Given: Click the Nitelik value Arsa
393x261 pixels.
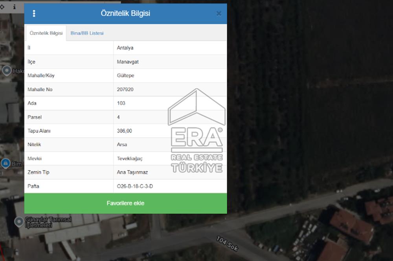Looking at the screenshot, I should click(x=122, y=145).
